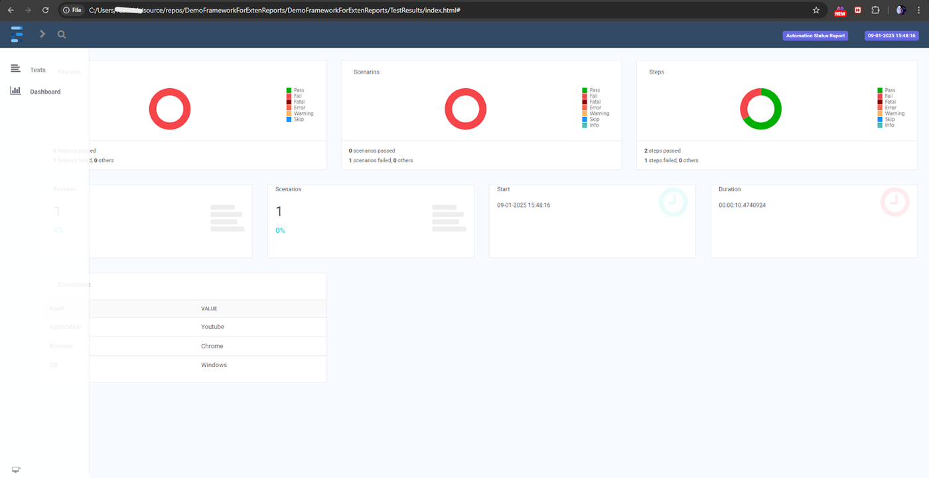Bookmark this page with the star icon

816,10
